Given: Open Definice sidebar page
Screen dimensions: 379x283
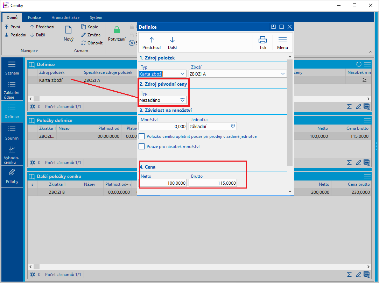Looking at the screenshot, I should click(12, 111).
